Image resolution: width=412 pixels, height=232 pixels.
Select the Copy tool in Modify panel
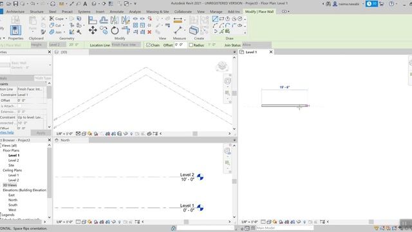tap(104, 30)
